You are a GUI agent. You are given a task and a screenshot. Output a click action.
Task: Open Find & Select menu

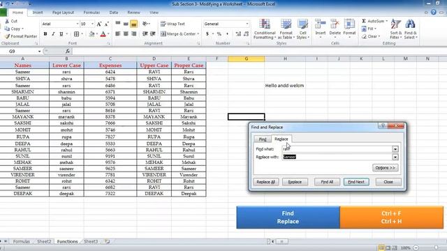410,29
